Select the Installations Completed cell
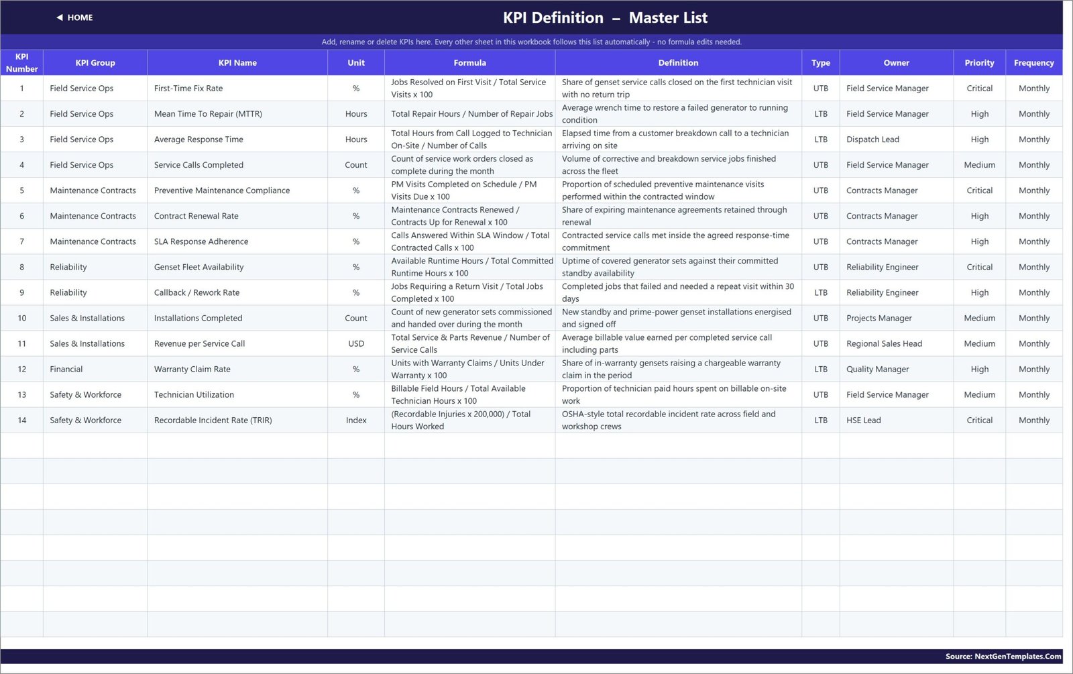1073x674 pixels. [x=237, y=318]
